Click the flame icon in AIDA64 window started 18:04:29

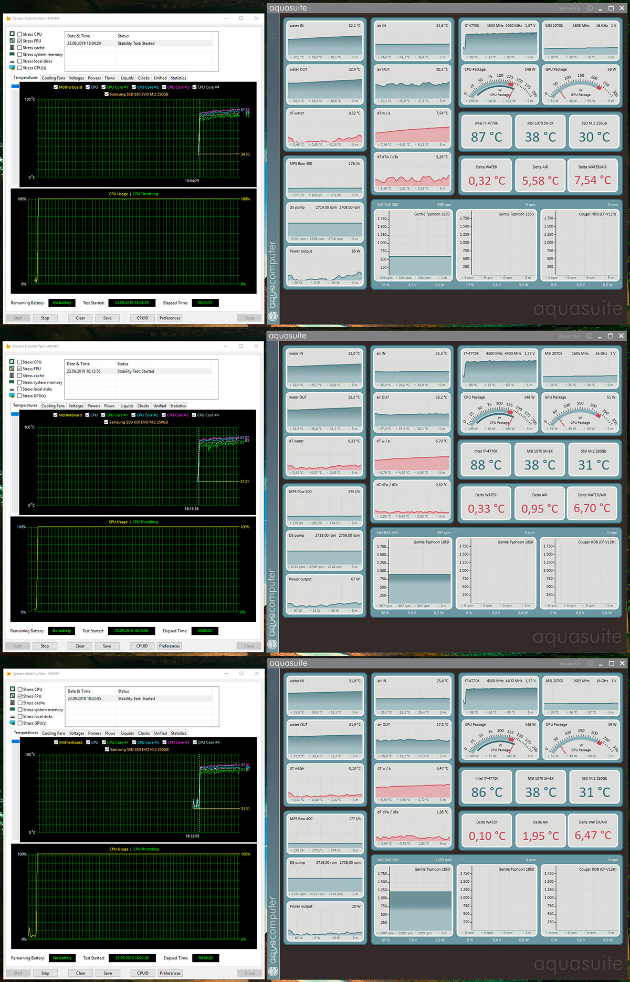[x=8, y=18]
